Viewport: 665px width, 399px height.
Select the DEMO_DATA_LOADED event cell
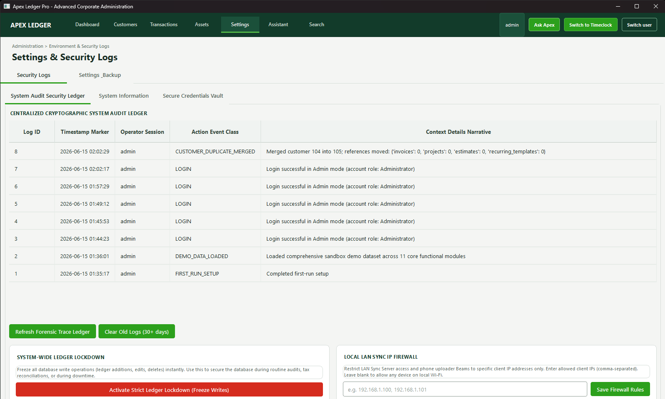coord(215,256)
